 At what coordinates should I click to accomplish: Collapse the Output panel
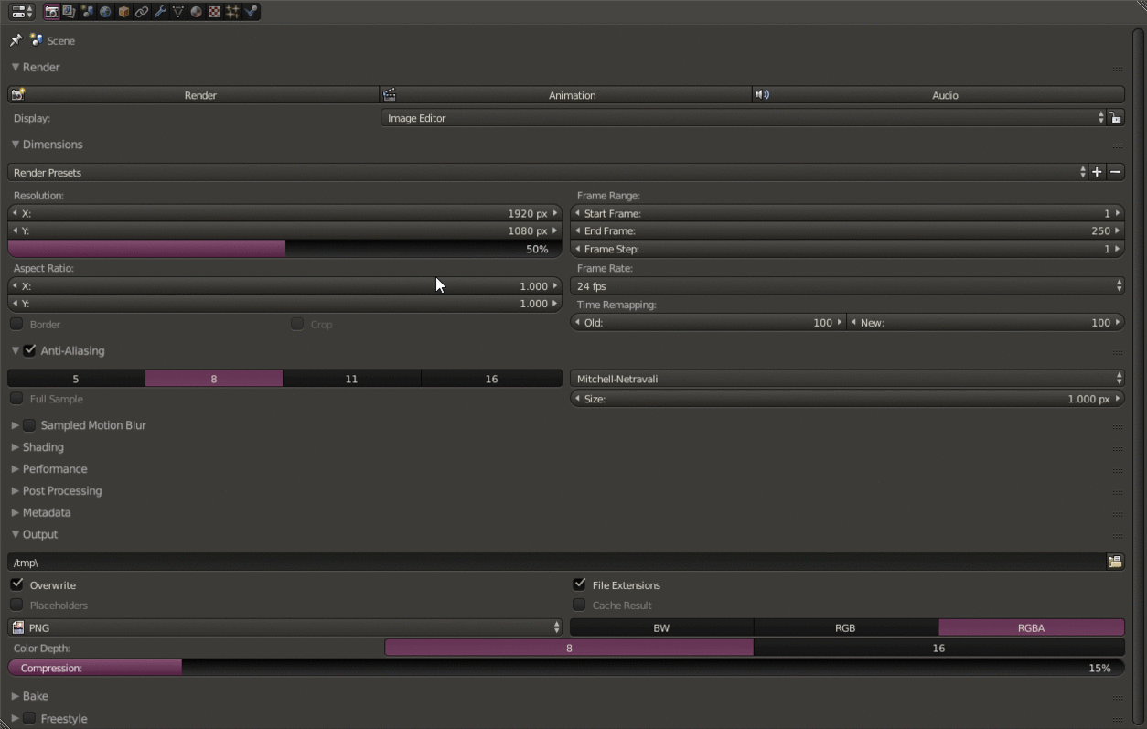coord(16,534)
